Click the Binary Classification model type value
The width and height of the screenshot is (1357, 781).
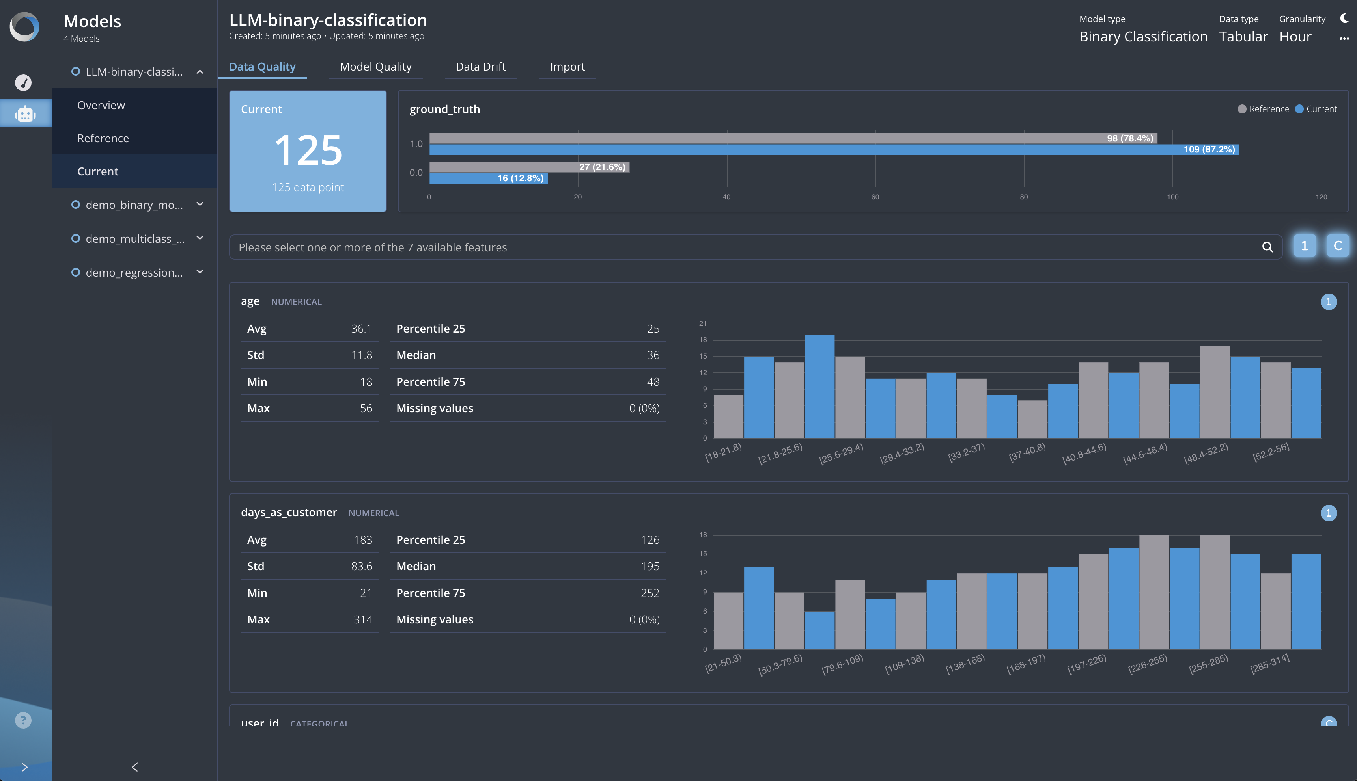click(1143, 37)
